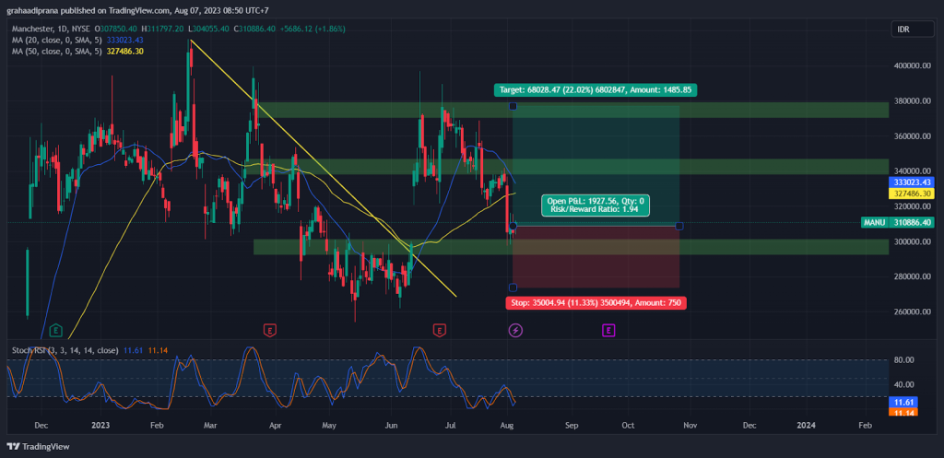Image resolution: width=944 pixels, height=458 pixels.
Task: Click the red Stop label below the position
Action: click(x=596, y=303)
